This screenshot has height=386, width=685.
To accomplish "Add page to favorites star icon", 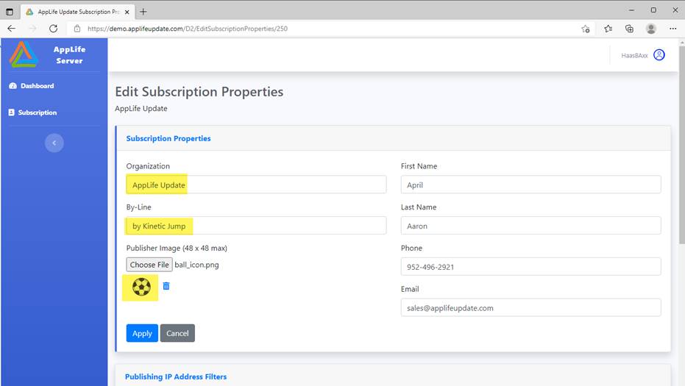I will pos(586,29).
